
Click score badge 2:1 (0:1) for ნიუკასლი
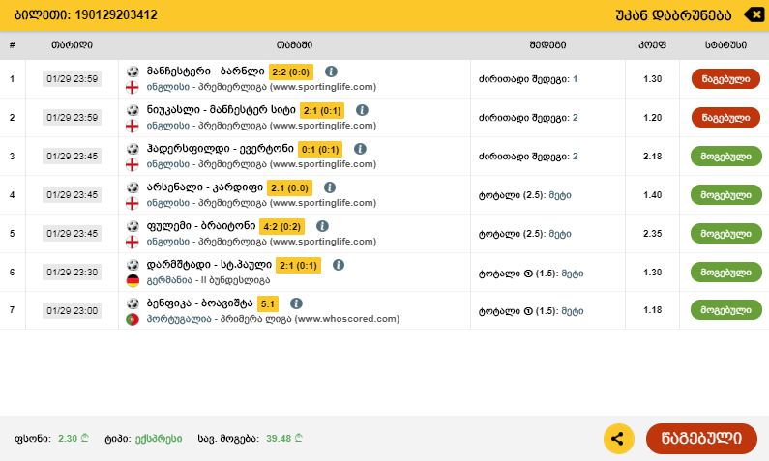tap(322, 111)
